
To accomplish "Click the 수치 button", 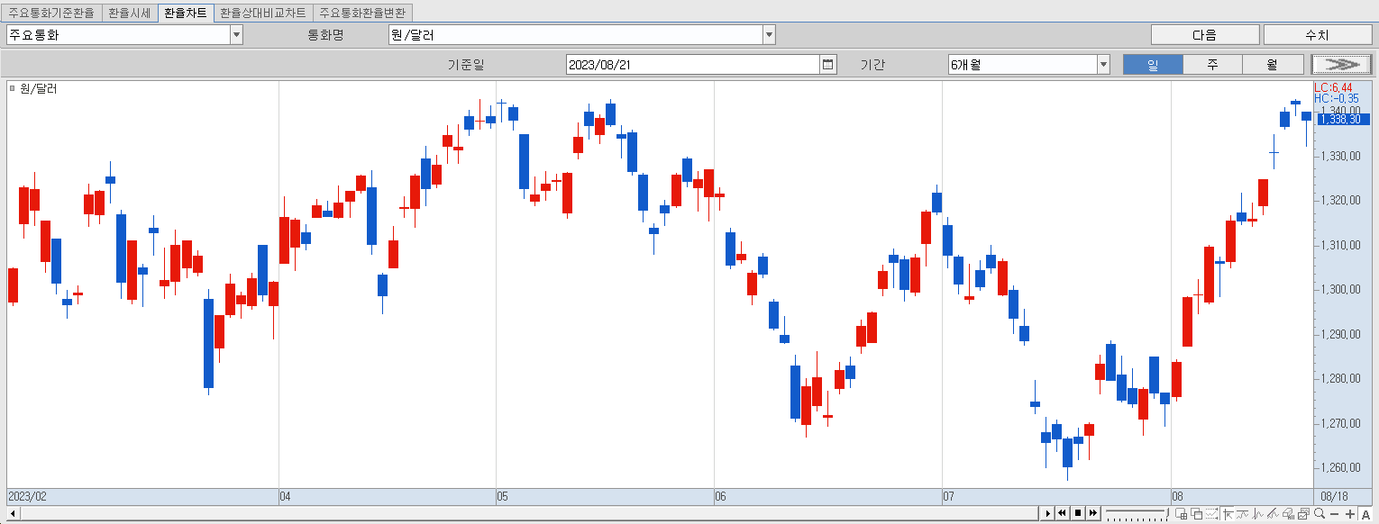I will coord(1317,35).
